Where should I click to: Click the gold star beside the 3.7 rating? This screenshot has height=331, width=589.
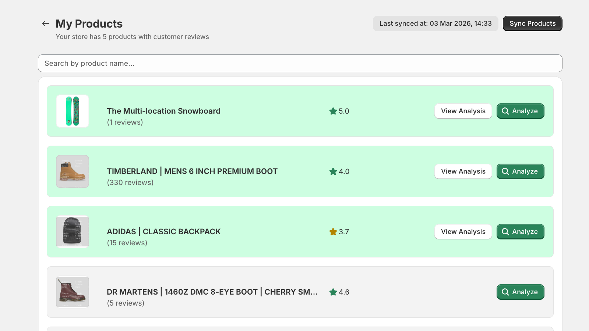(333, 232)
